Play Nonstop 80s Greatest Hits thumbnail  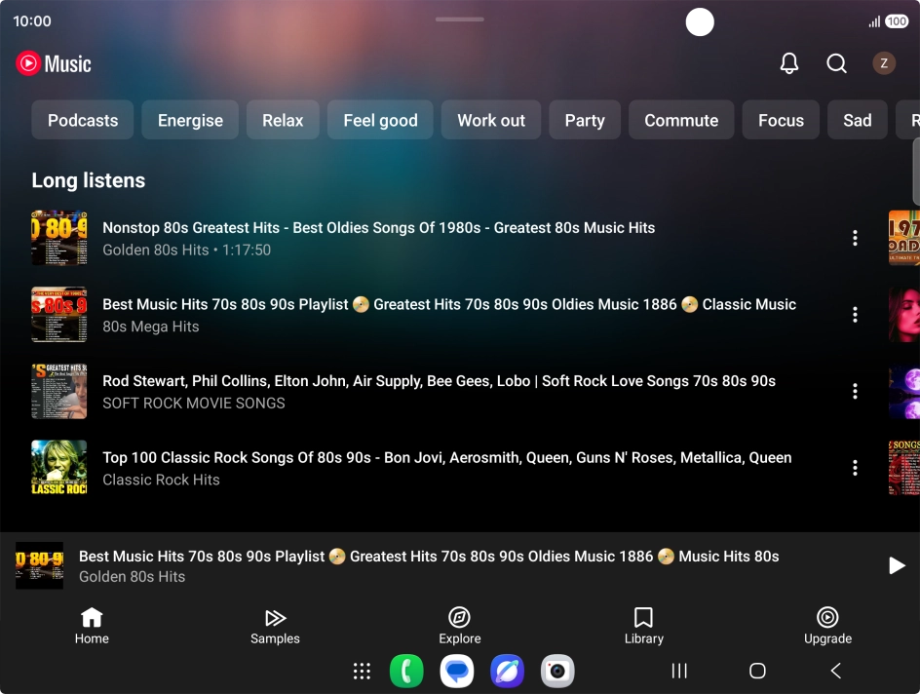tap(59, 238)
